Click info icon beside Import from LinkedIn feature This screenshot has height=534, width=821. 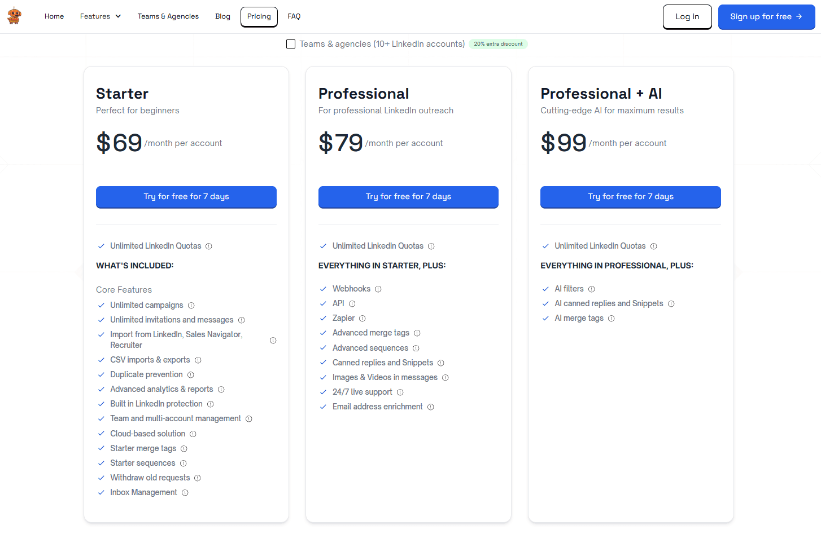[273, 341]
